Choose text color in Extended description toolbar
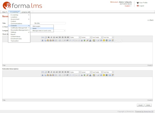The image size is (155, 113). coord(90,75)
